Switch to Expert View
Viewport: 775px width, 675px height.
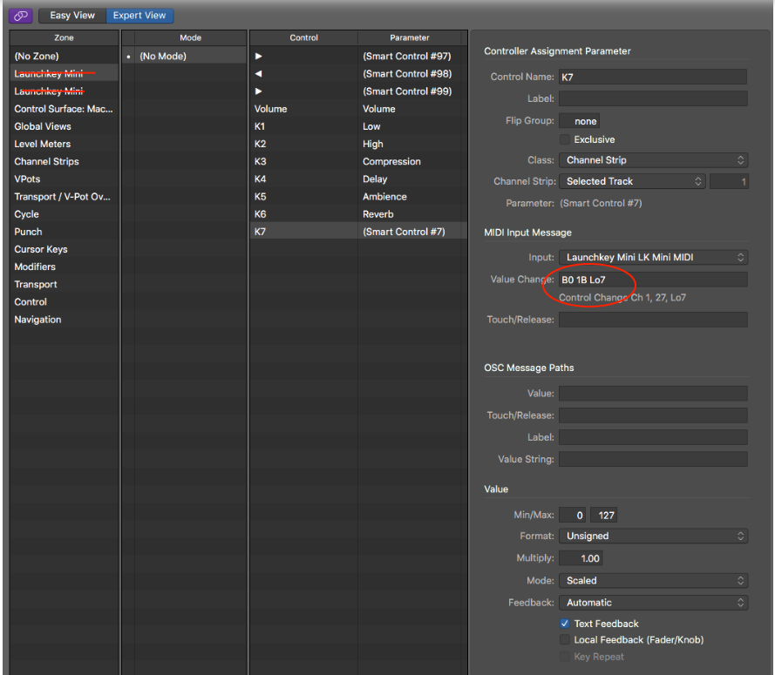(x=139, y=16)
